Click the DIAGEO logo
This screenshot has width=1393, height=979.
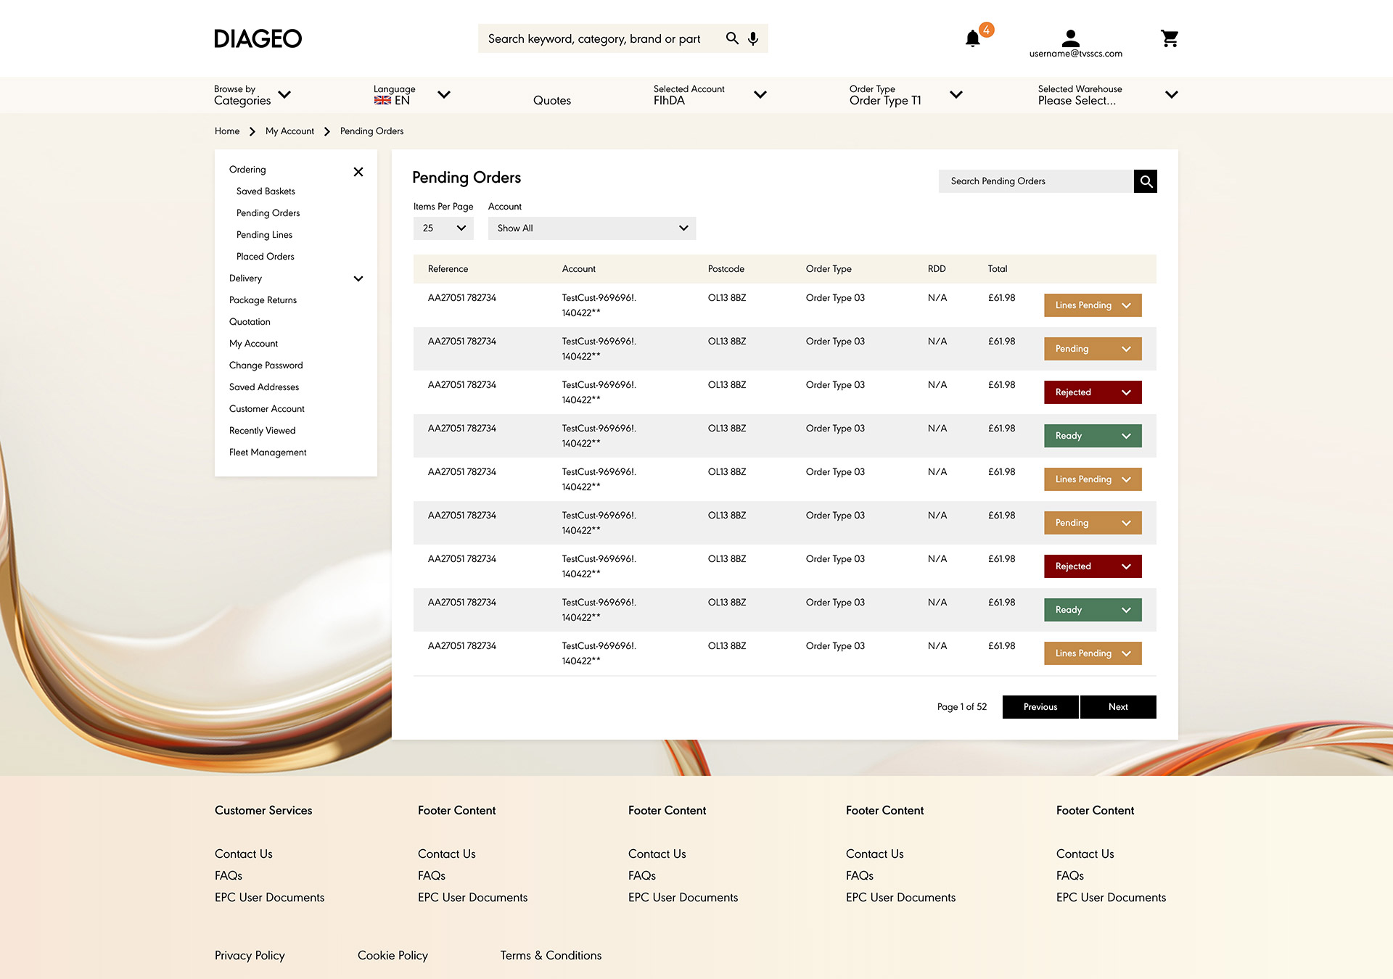tap(258, 38)
